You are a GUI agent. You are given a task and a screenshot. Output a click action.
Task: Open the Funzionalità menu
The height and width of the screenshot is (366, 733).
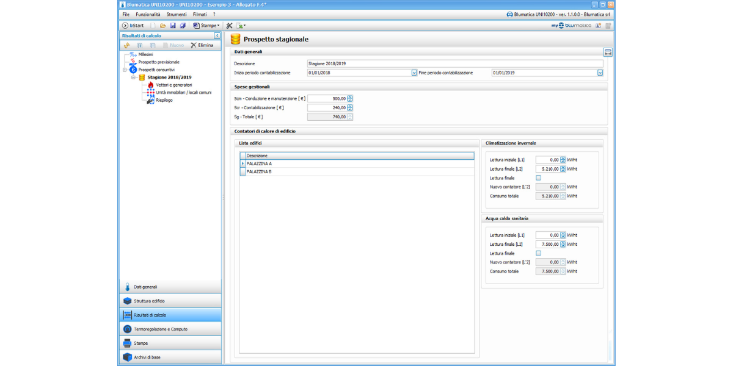[x=148, y=14]
